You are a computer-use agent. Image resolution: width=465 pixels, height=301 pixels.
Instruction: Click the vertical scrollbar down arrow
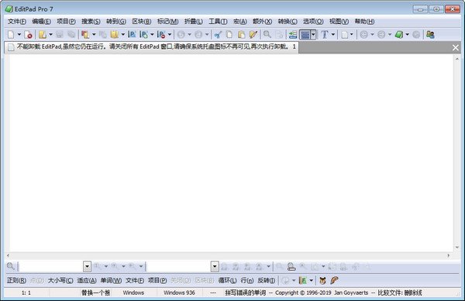457,248
